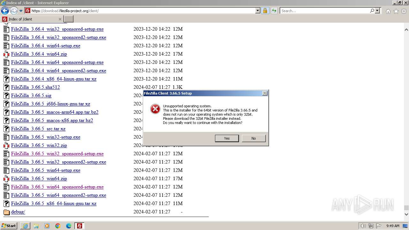Open FileZilla_3.66.4_win32_sponsored-setup.exe link
Screen dimensions: 409x230
click(x=57, y=29)
